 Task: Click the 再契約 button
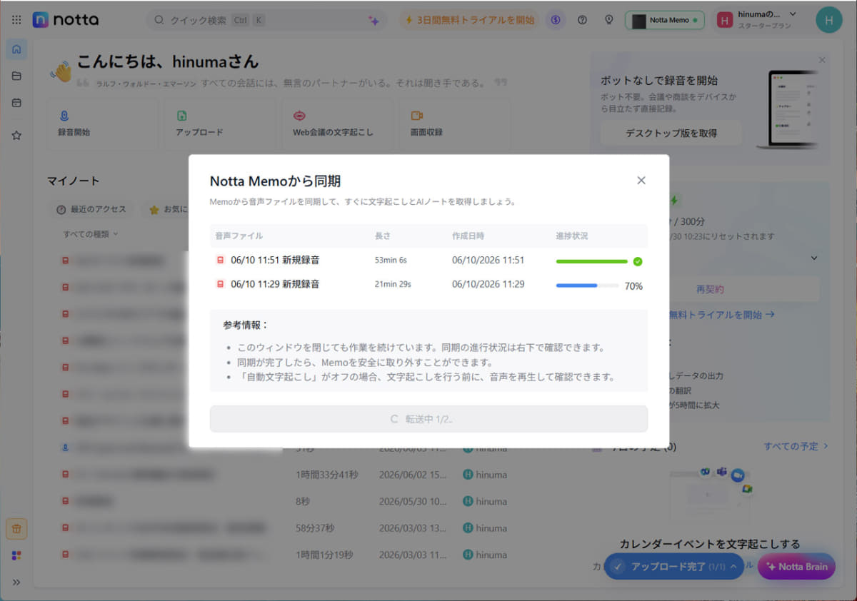[710, 289]
